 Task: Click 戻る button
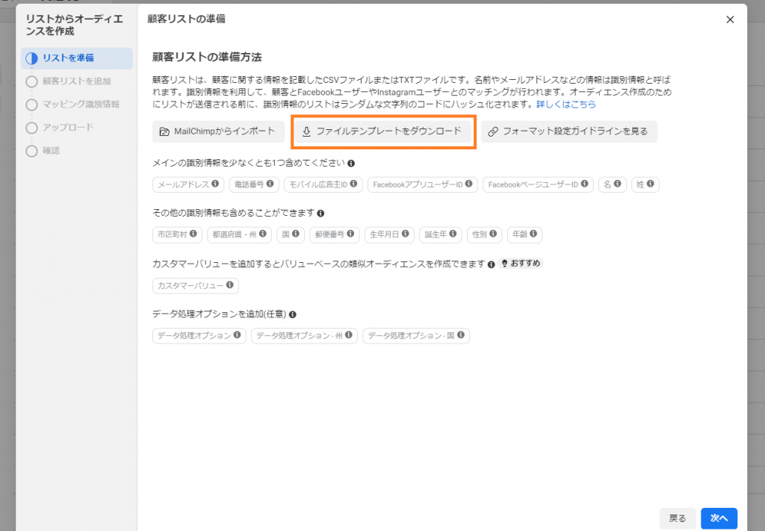pyautogui.click(x=678, y=518)
